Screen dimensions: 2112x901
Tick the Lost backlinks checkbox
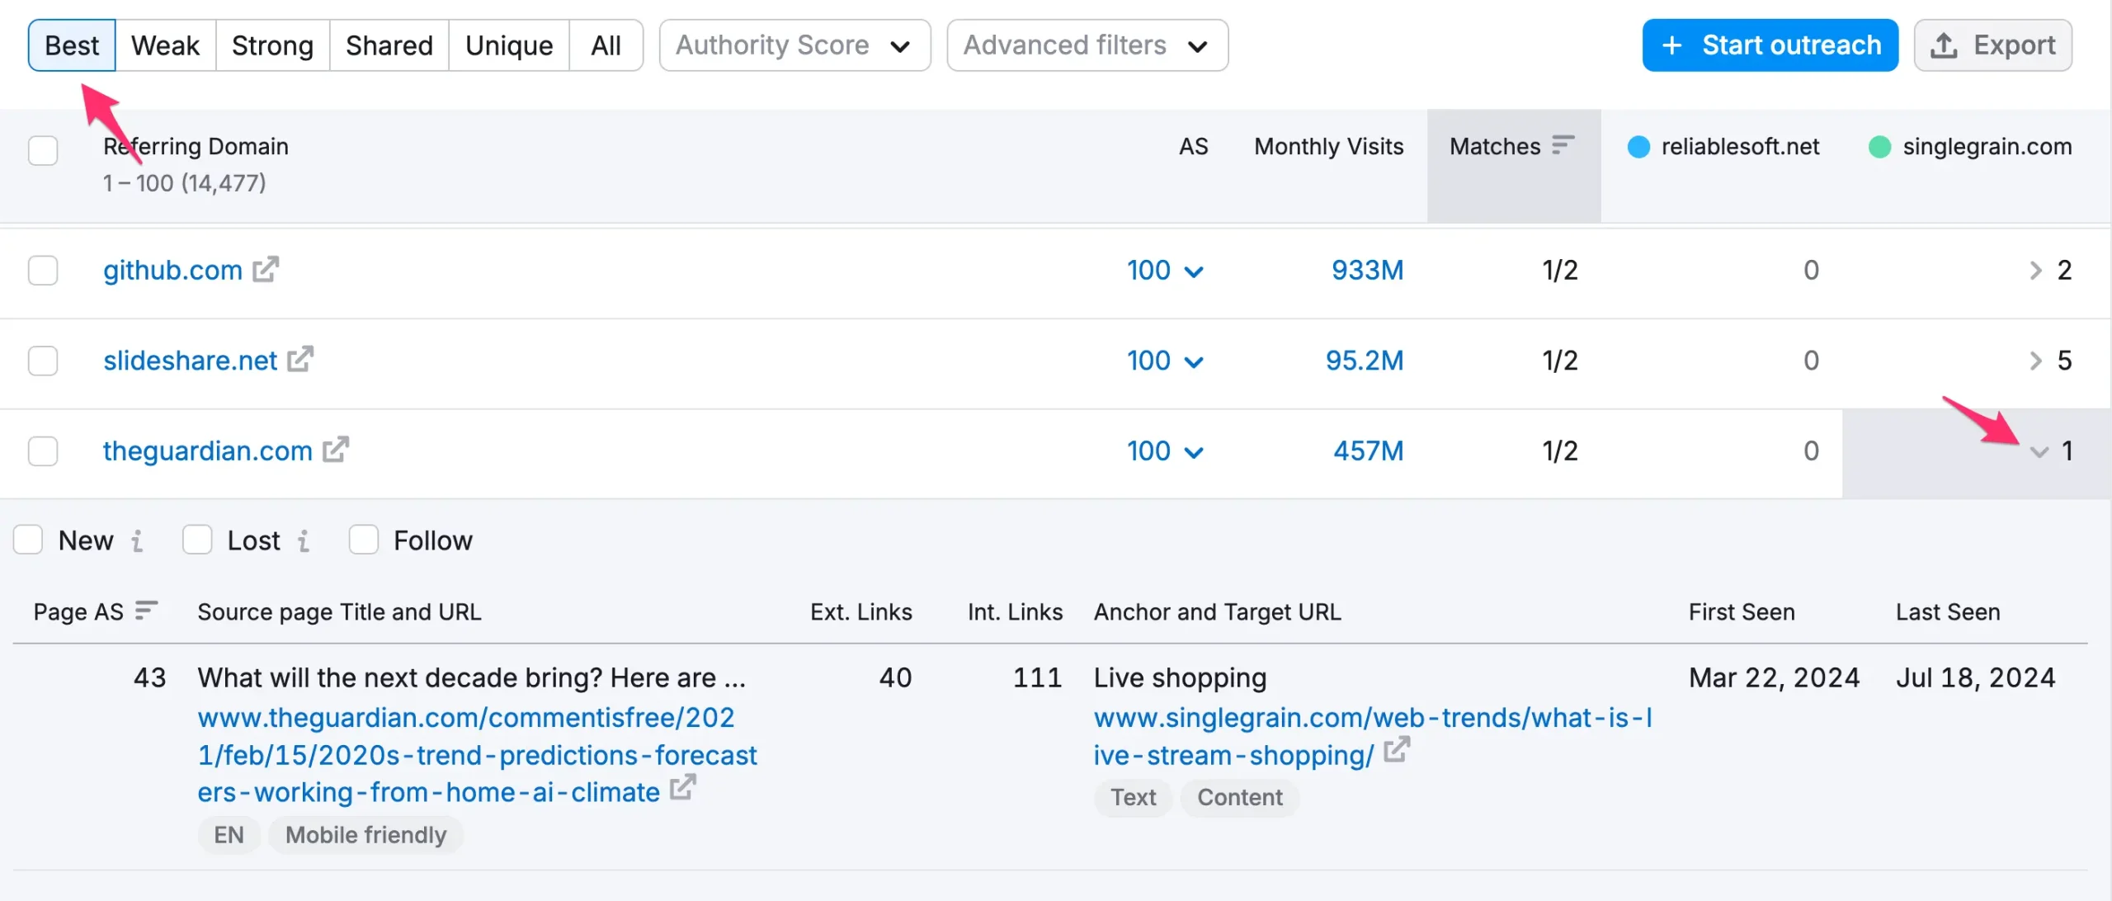point(197,540)
